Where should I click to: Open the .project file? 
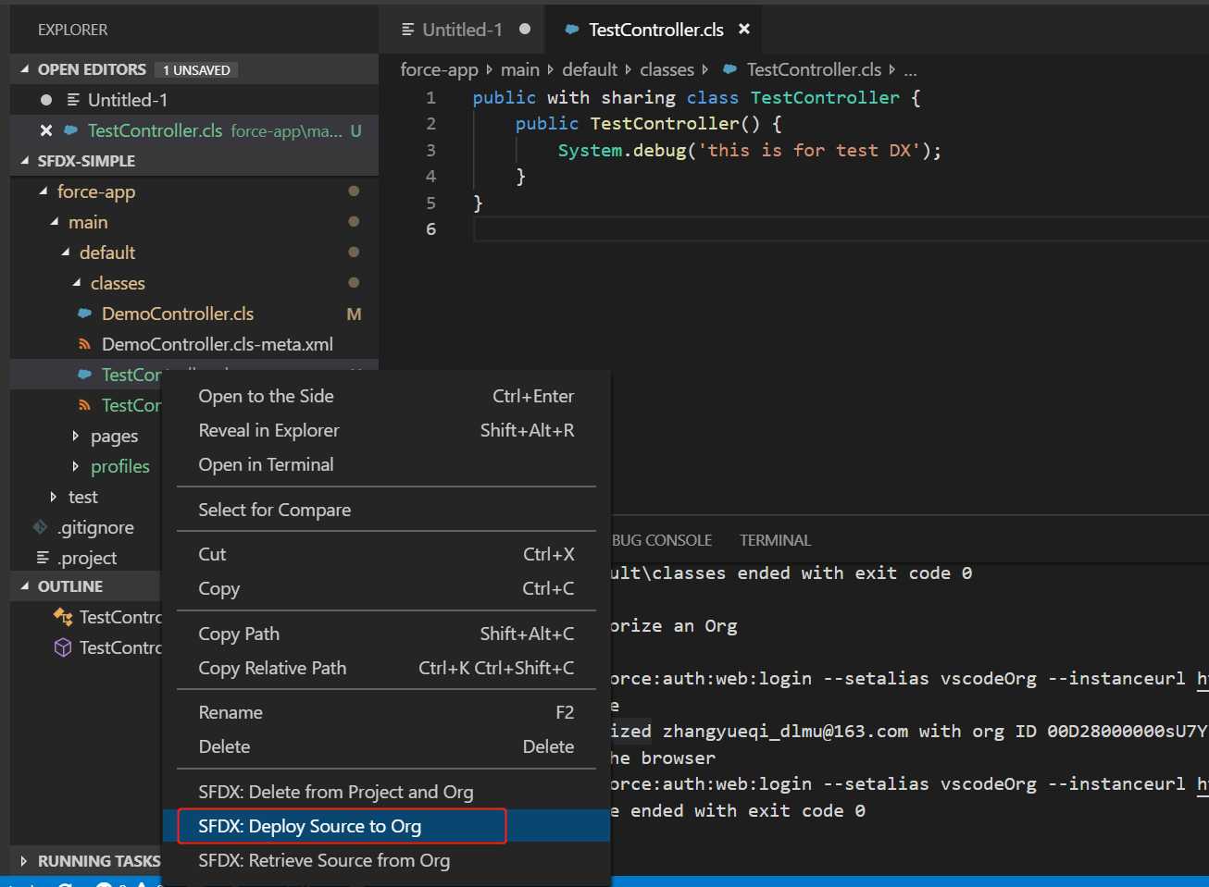tap(87, 558)
